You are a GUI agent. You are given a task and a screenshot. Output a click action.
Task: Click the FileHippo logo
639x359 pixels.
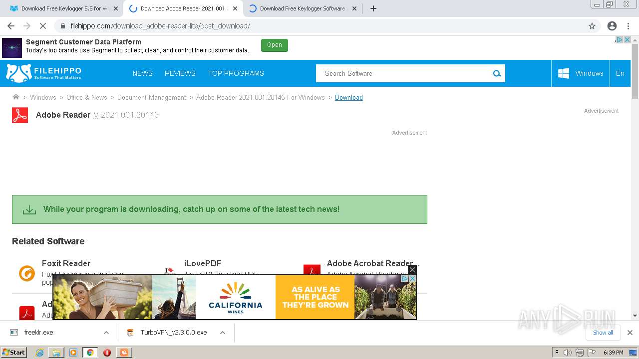[x=43, y=73]
